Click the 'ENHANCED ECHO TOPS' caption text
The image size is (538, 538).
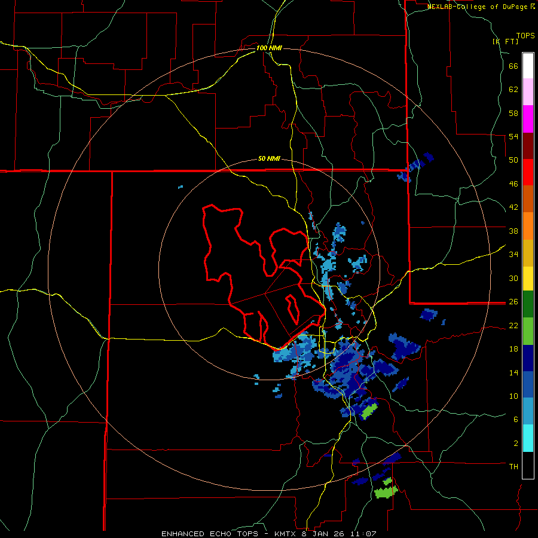210,534
